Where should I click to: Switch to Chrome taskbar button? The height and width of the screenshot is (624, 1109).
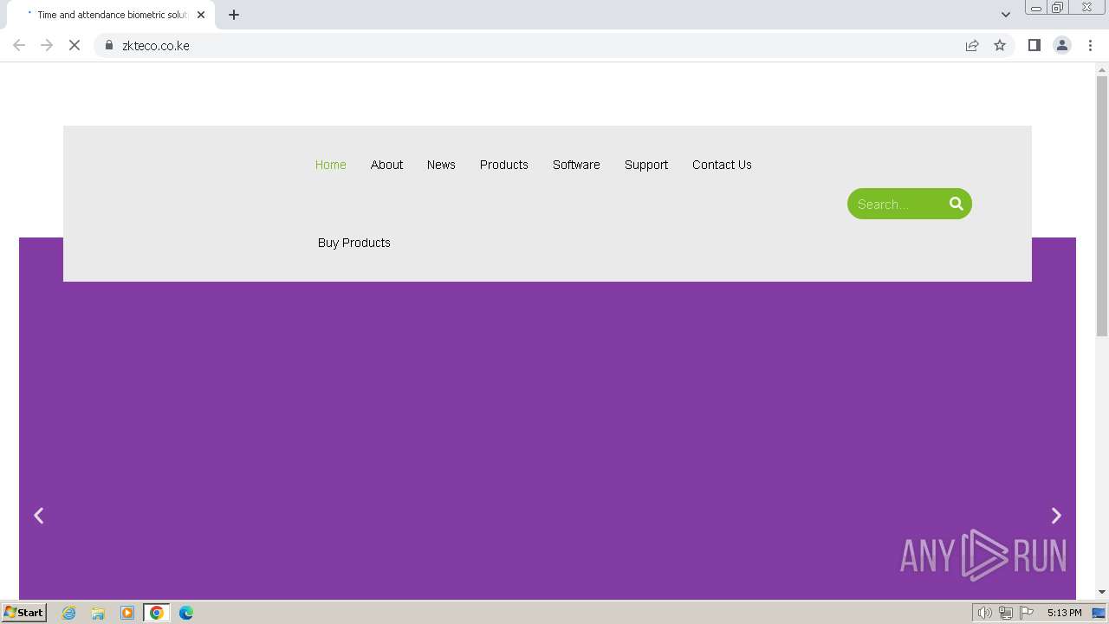point(157,613)
